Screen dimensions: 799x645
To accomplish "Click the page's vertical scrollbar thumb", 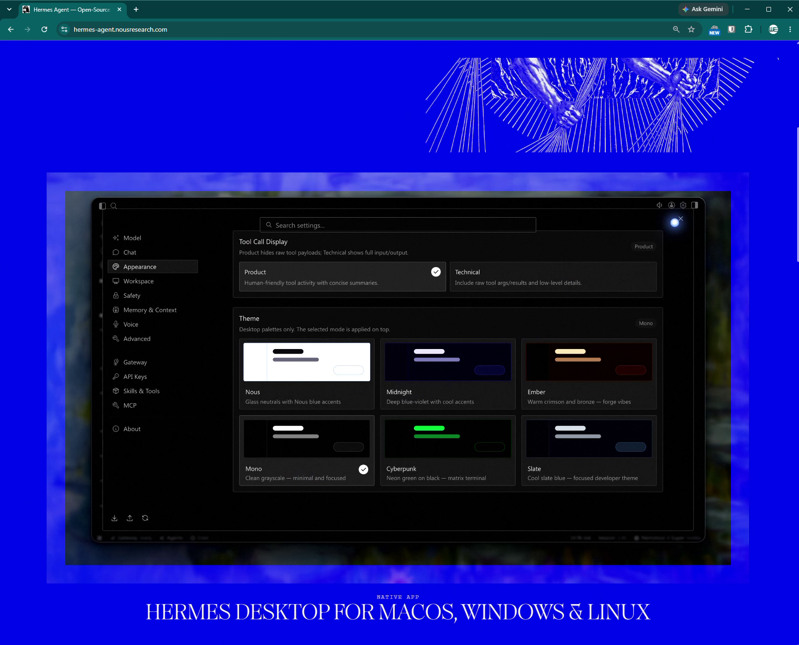I will point(798,194).
